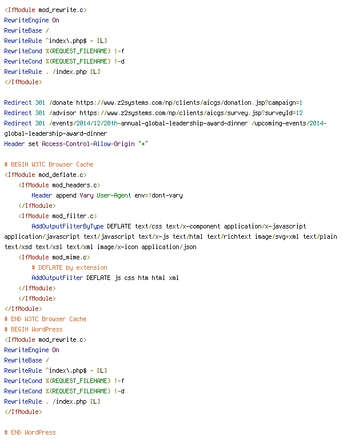
Task: Click '/events/2014/12/20th-annual-global-leadership-award-dinner' path
Action: coord(148,123)
